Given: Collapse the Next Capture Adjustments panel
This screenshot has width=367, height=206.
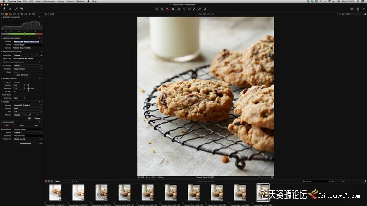Looking at the screenshot, I should coord(2,62).
